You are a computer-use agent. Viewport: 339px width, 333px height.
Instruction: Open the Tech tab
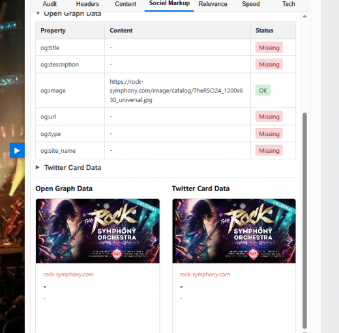point(289,4)
